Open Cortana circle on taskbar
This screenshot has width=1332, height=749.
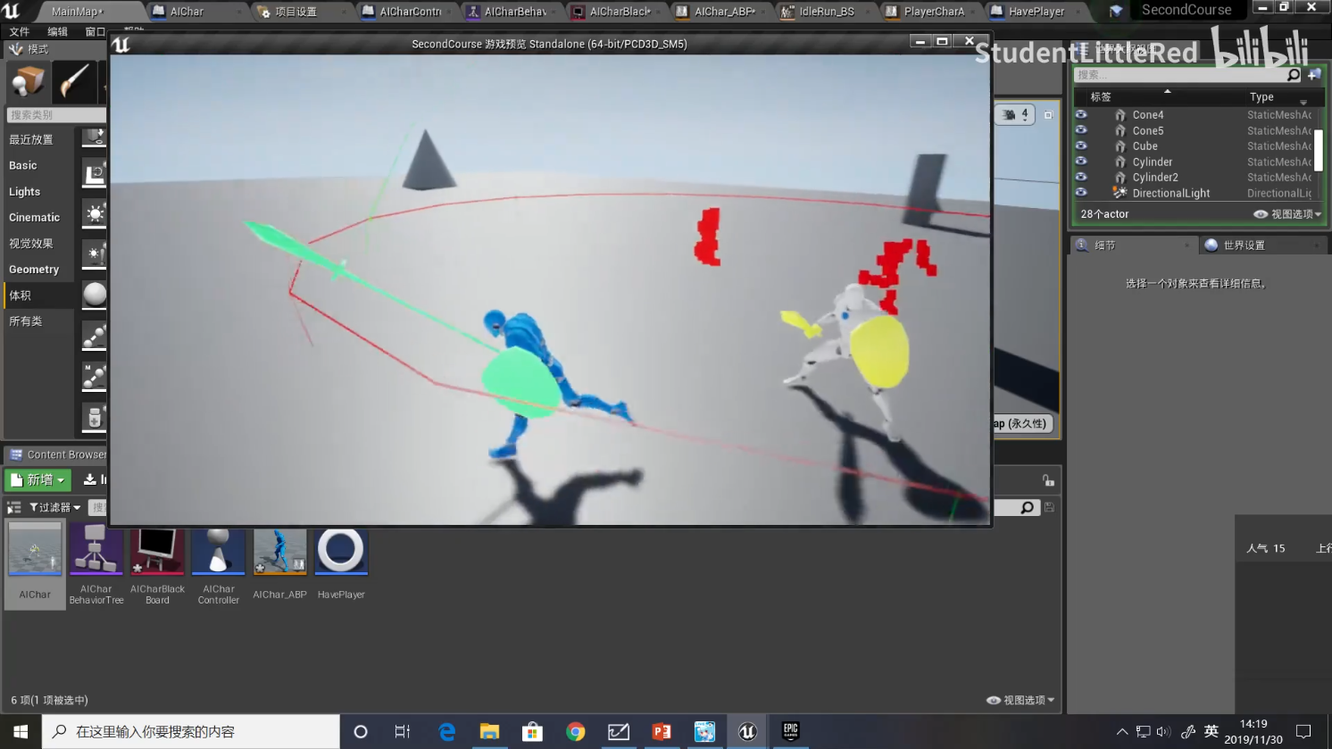(361, 732)
